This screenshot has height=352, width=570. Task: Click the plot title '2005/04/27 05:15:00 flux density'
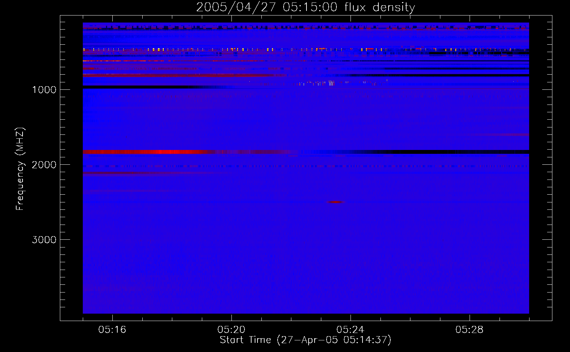(x=305, y=7)
